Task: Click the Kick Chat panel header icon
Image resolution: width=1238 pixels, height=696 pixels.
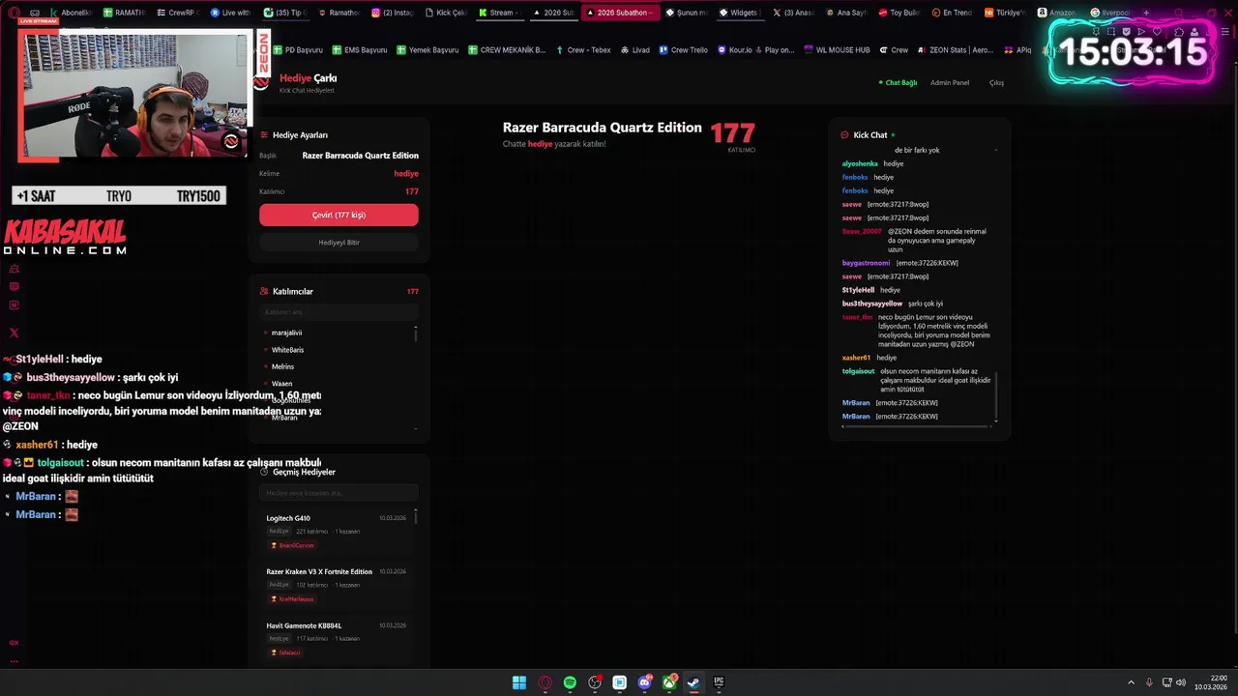Action: [x=845, y=135]
